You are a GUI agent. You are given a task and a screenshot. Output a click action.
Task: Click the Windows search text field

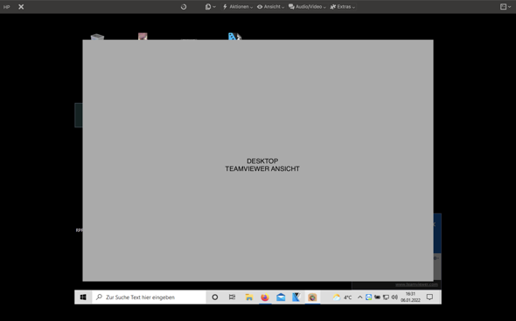coord(149,297)
